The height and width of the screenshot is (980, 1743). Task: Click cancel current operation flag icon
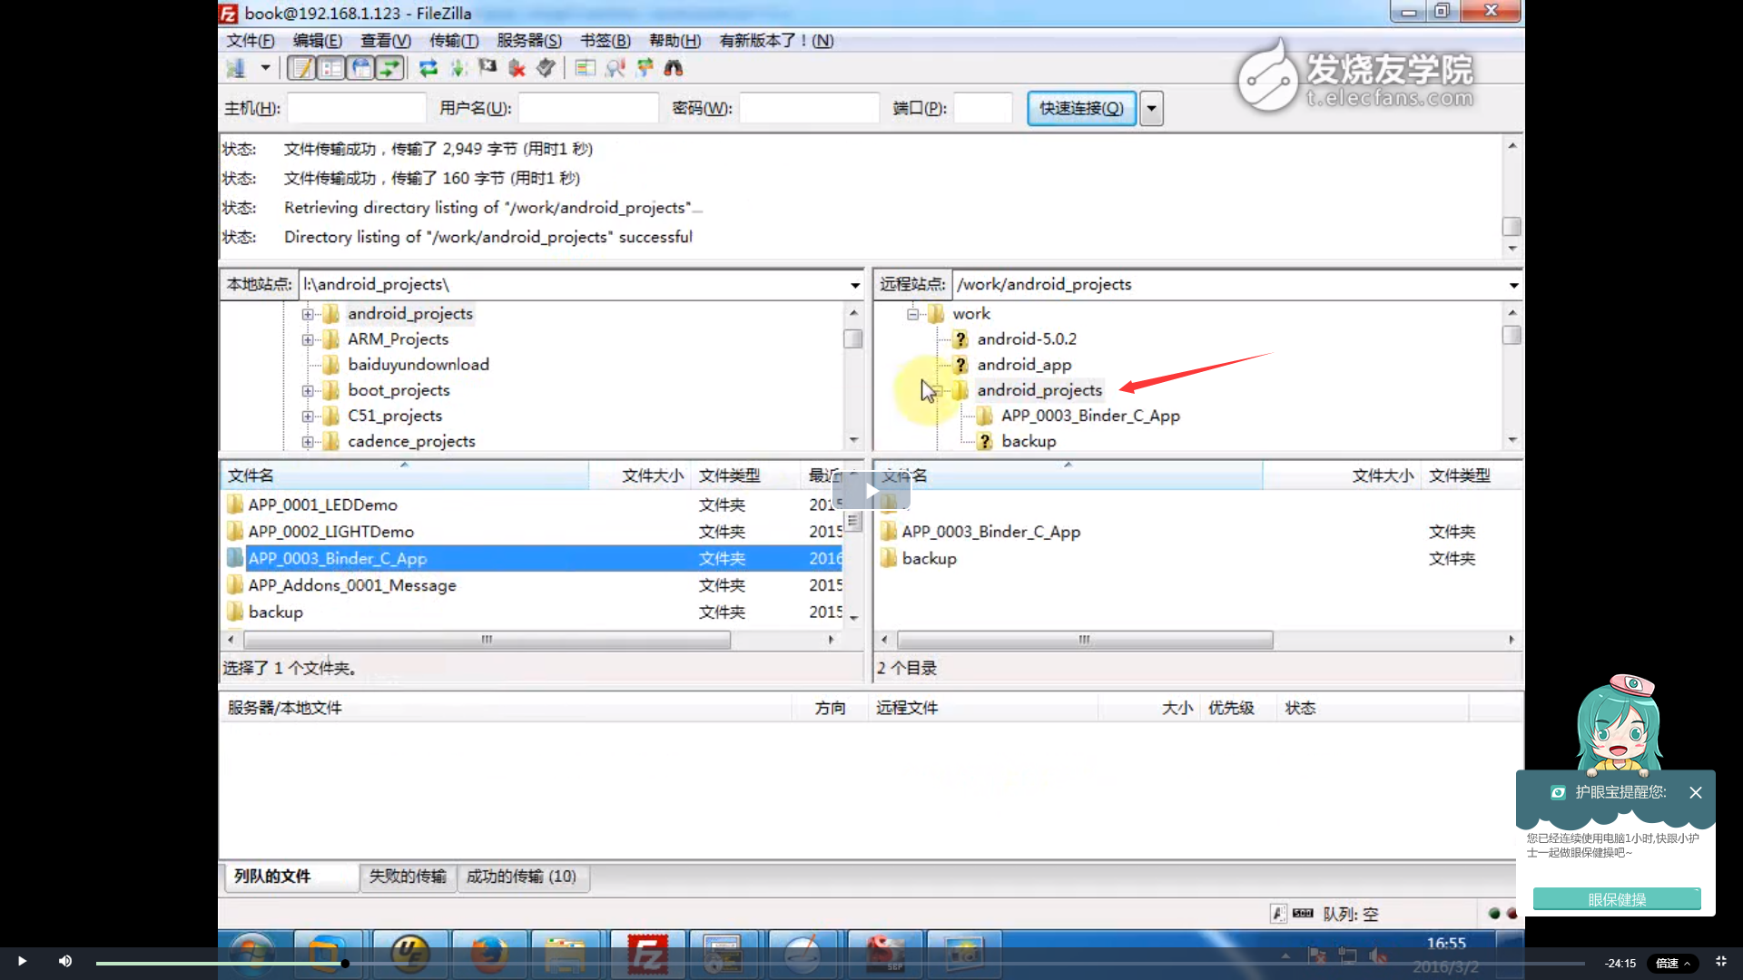487,68
